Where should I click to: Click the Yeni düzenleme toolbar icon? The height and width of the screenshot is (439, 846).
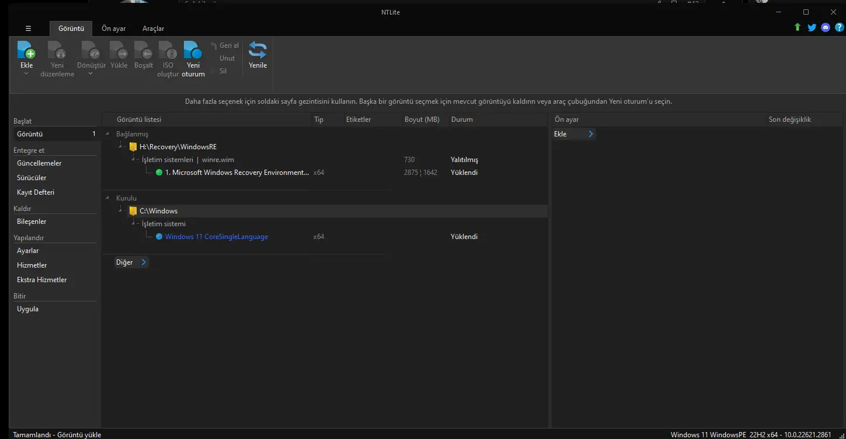click(57, 50)
